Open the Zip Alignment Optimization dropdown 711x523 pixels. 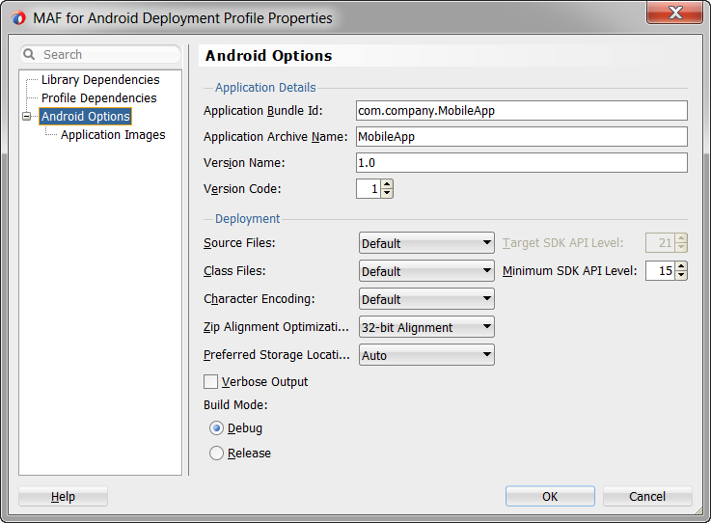tap(426, 327)
